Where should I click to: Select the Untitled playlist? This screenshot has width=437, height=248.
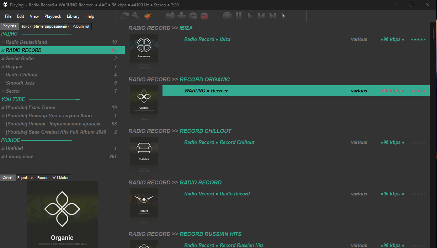pyautogui.click(x=62, y=148)
